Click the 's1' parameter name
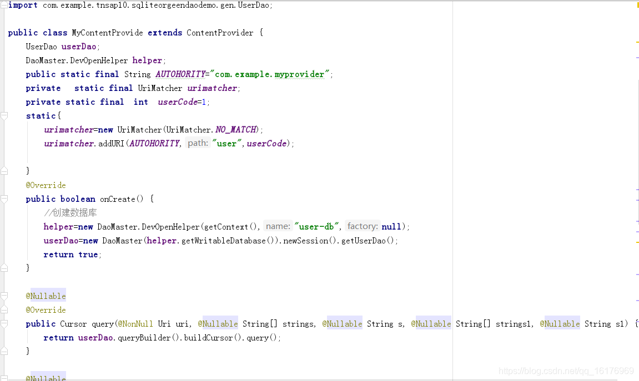The image size is (639, 381). (x=620, y=324)
